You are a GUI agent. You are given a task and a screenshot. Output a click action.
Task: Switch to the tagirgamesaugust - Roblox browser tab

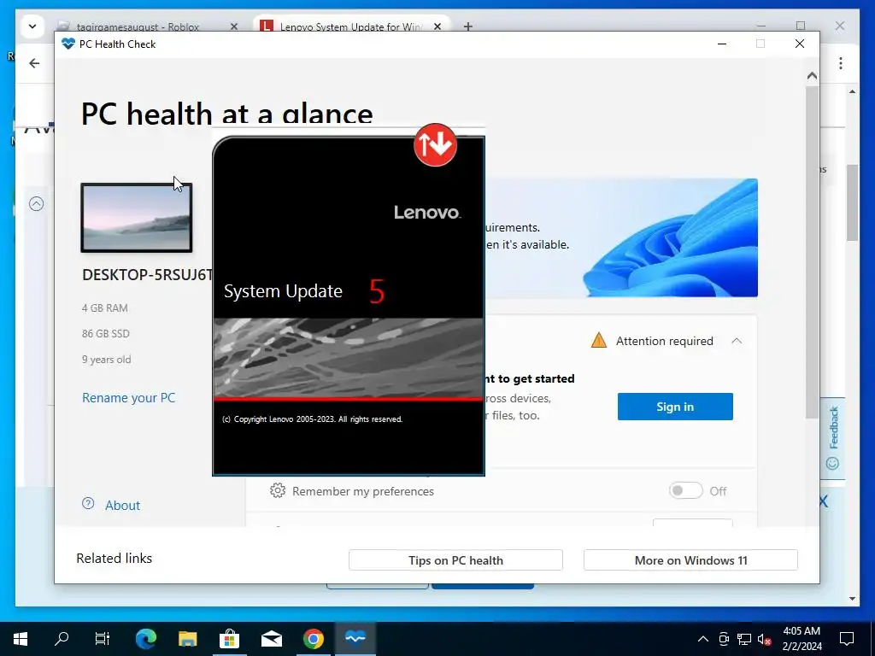coord(138,26)
